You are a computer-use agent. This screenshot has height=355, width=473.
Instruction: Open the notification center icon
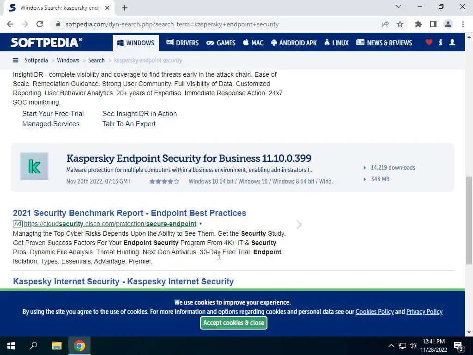(459, 346)
